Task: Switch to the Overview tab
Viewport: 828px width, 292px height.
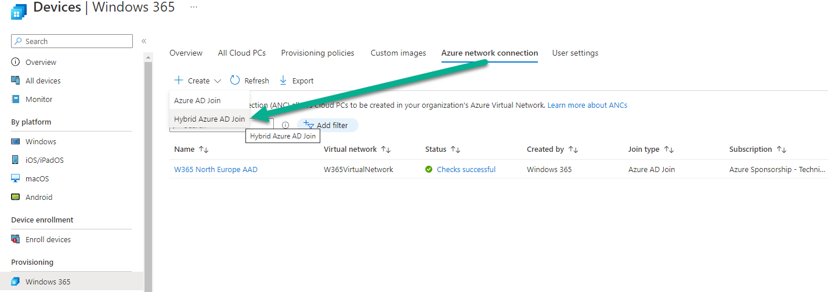Action: click(186, 53)
